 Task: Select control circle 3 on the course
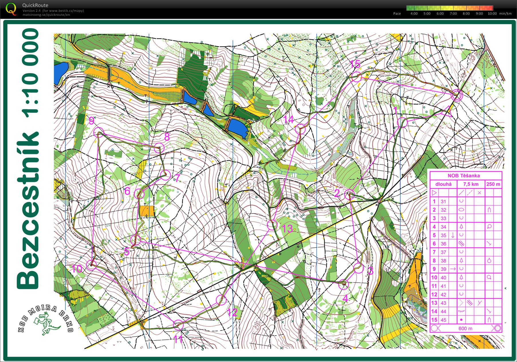point(359,268)
